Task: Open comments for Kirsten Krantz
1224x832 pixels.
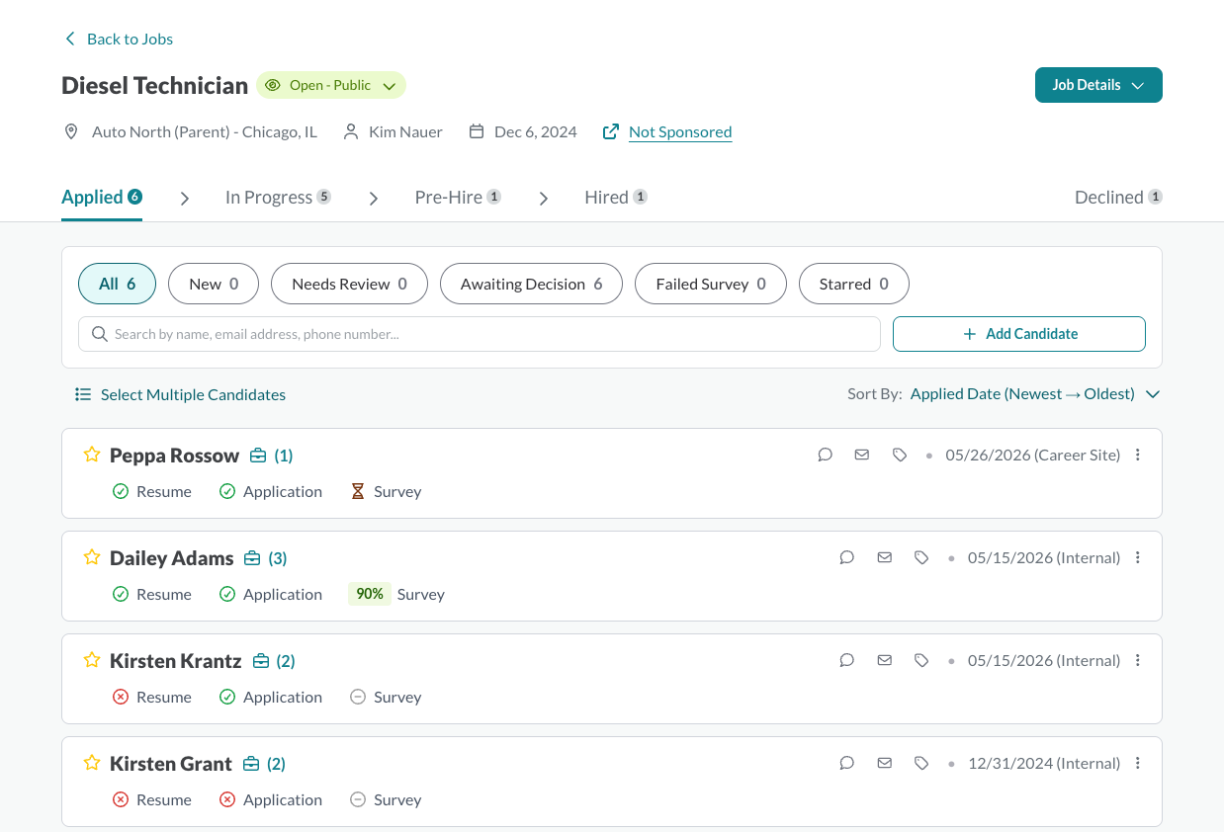Action: tap(847, 660)
